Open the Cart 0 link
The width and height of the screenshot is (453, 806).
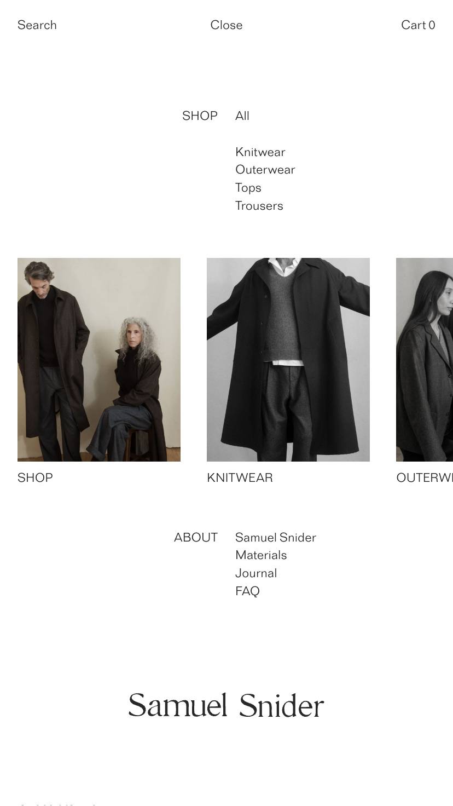pyautogui.click(x=418, y=25)
